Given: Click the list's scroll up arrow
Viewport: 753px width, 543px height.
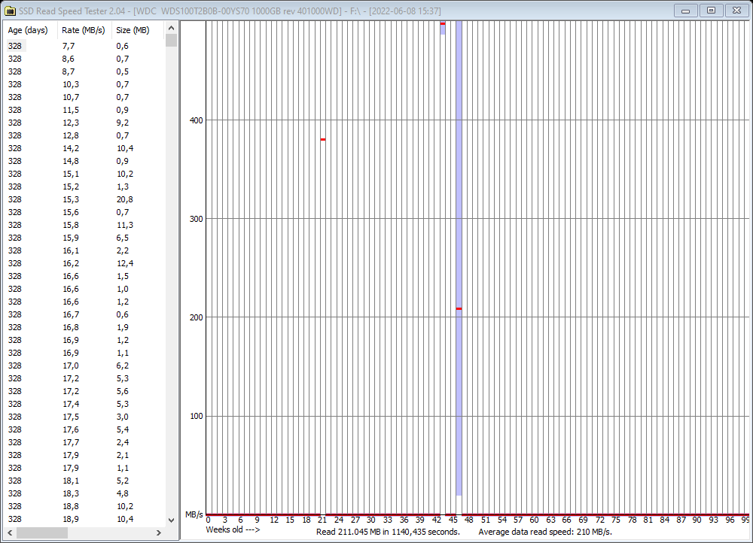Looking at the screenshot, I should point(171,28).
